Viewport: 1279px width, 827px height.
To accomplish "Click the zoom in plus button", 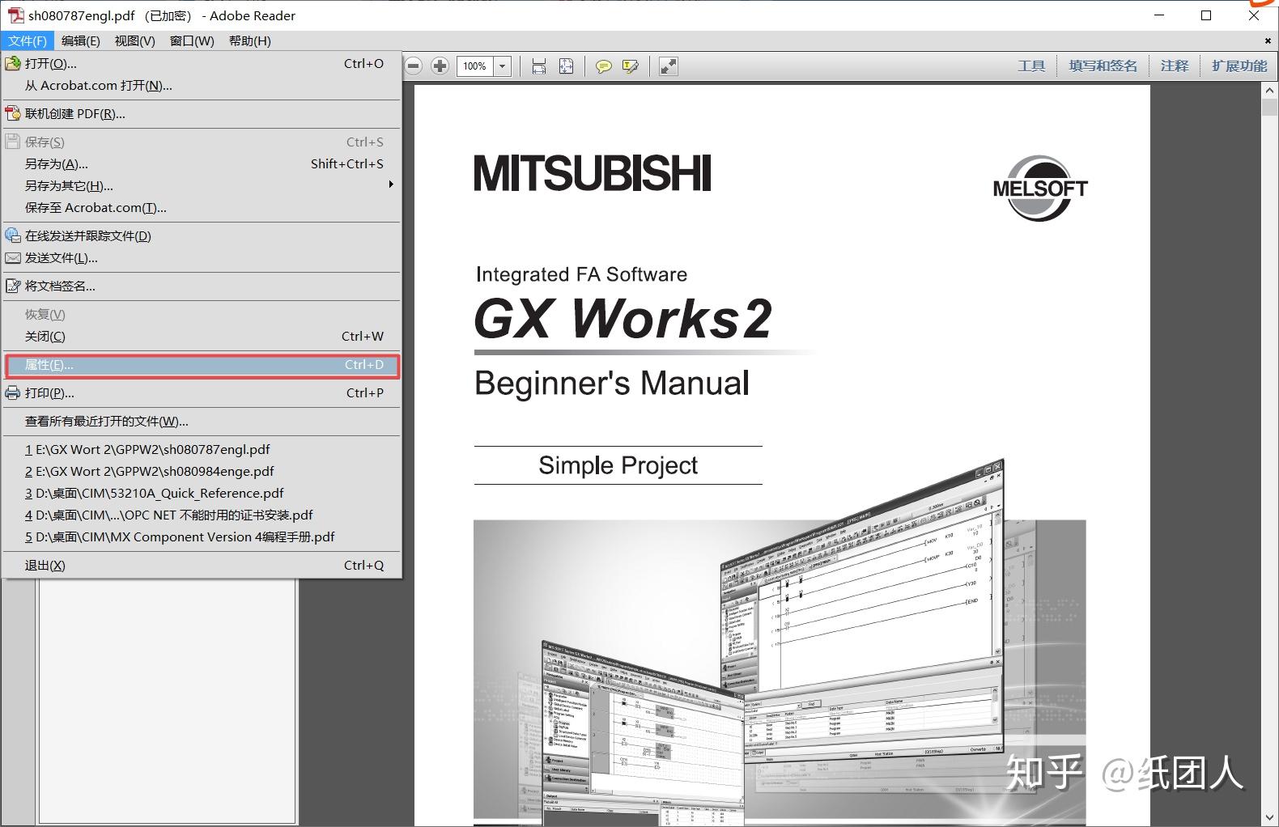I will pyautogui.click(x=440, y=66).
